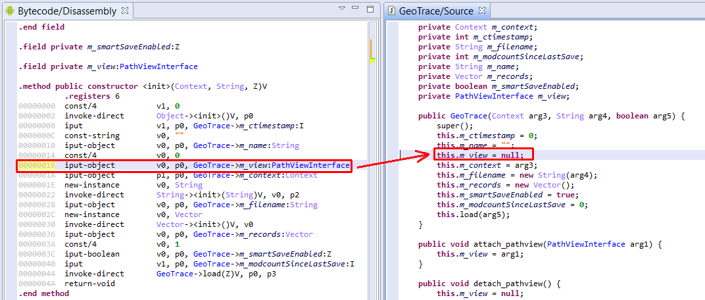Image resolution: width=705 pixels, height=300 pixels.
Task: Select new-instance v0, String at 0000001E
Action: click(x=110, y=186)
